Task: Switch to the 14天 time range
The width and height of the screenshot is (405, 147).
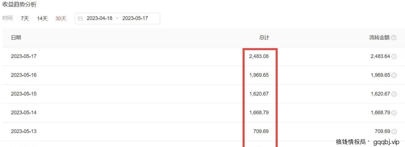Action: point(42,19)
